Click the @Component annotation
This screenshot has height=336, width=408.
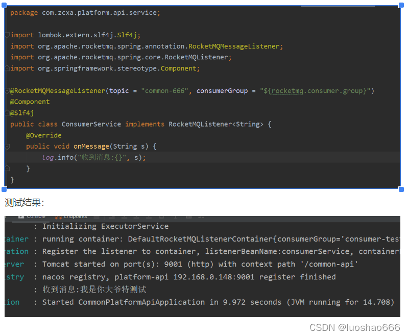(30, 102)
